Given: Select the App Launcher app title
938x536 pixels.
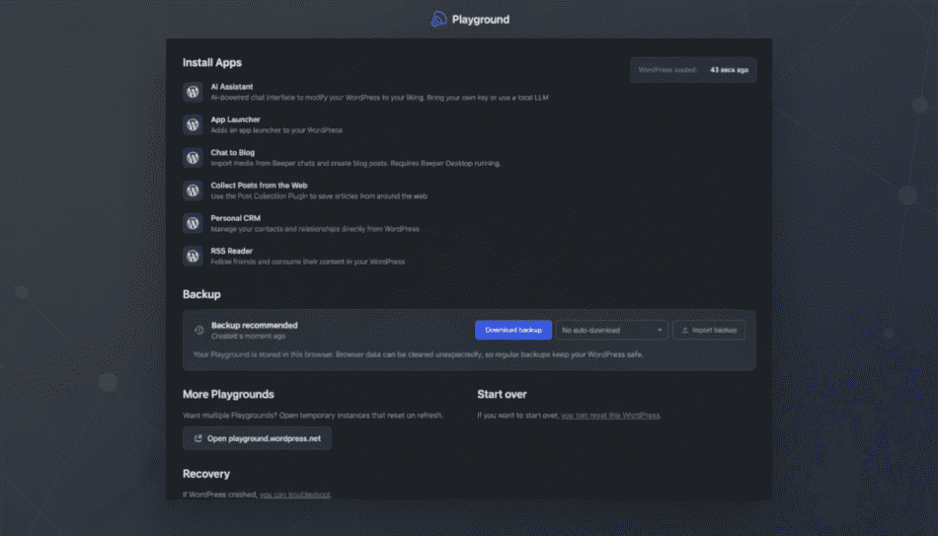Looking at the screenshot, I should click(x=235, y=119).
